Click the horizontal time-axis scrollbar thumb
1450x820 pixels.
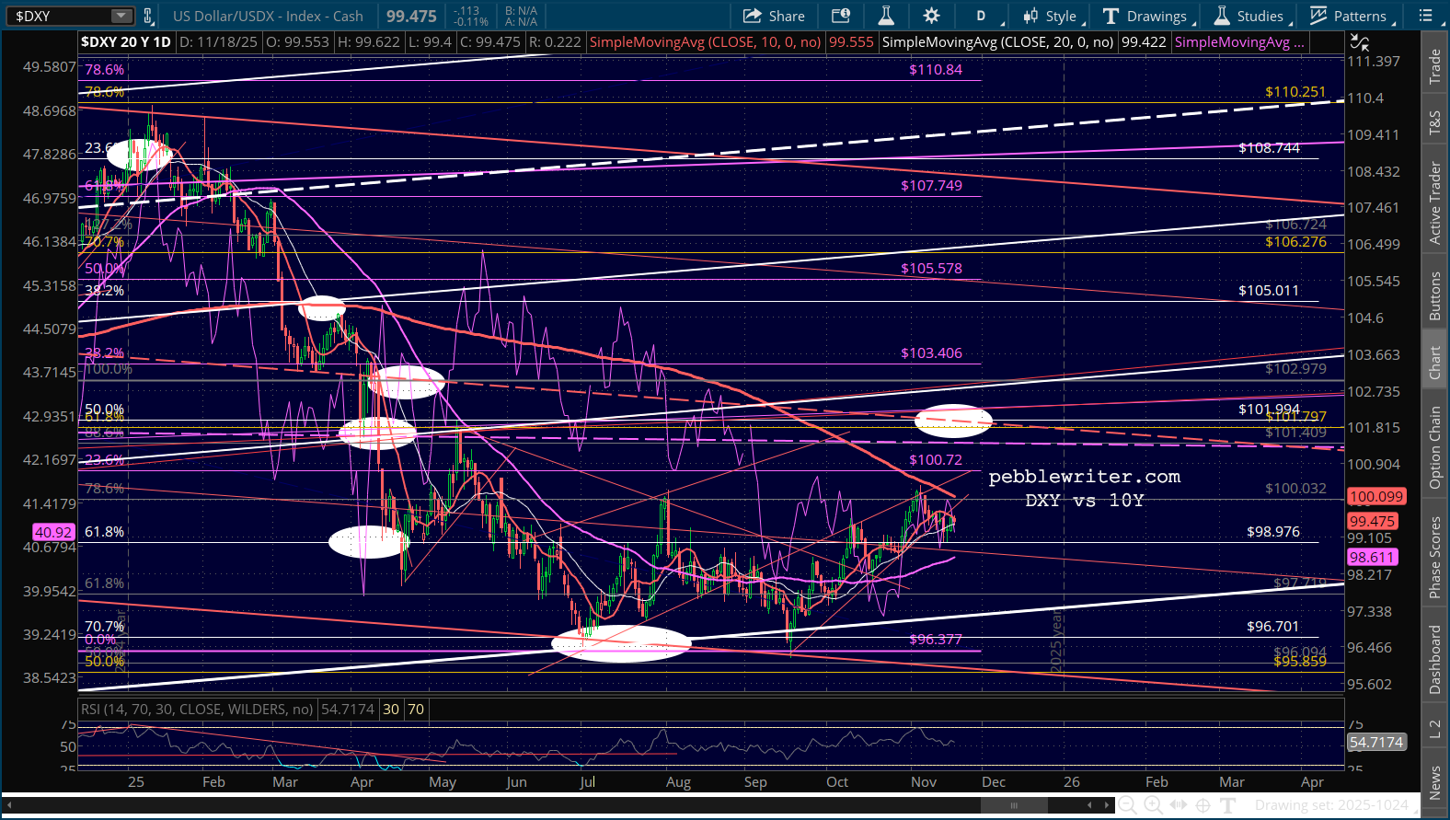(x=1014, y=805)
